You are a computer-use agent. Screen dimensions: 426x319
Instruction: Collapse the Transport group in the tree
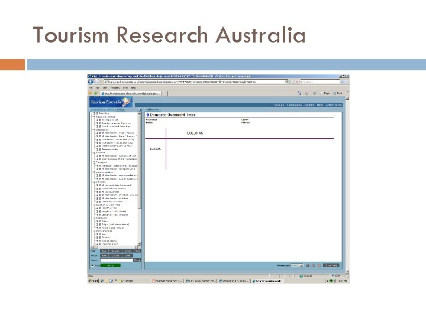pyautogui.click(x=94, y=162)
